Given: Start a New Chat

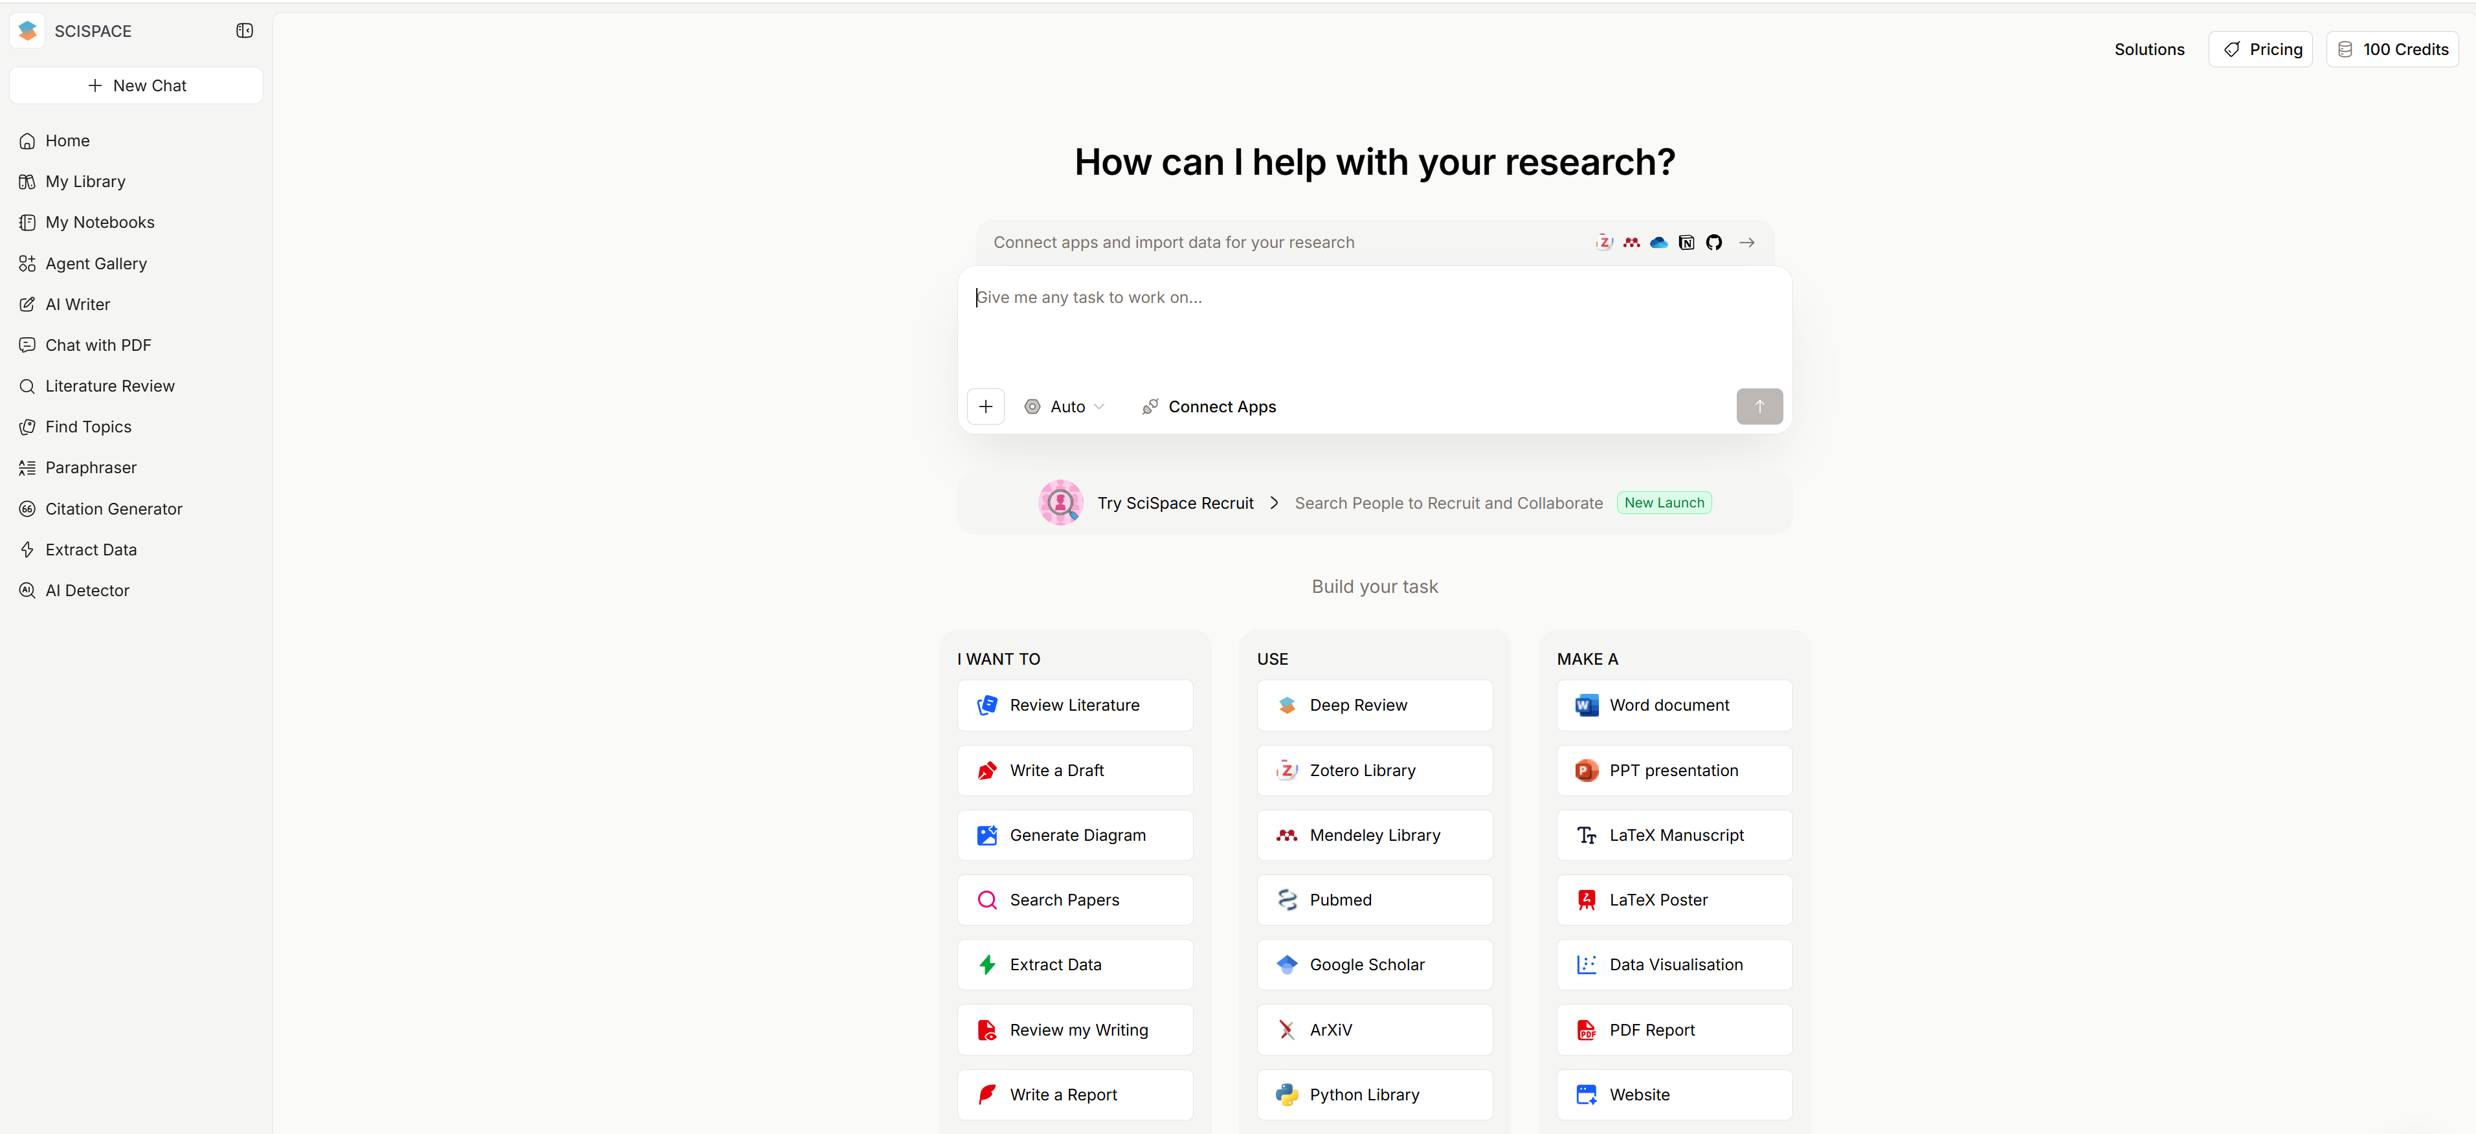Looking at the screenshot, I should (x=135, y=85).
